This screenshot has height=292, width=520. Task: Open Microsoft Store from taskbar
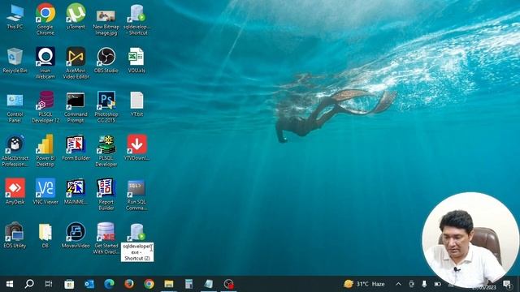pyautogui.click(x=69, y=284)
